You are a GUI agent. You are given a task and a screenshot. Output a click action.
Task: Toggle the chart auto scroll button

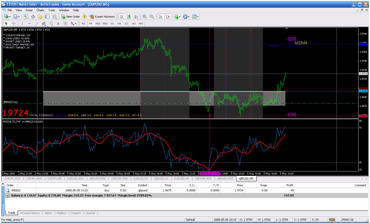coord(161,17)
